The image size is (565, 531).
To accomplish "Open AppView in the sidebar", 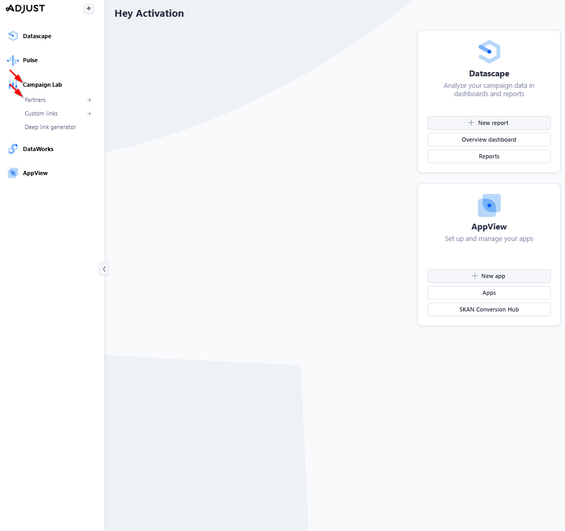I will tap(36, 173).
